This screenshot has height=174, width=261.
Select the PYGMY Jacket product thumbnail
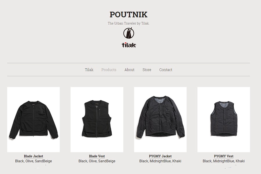coord(160,119)
